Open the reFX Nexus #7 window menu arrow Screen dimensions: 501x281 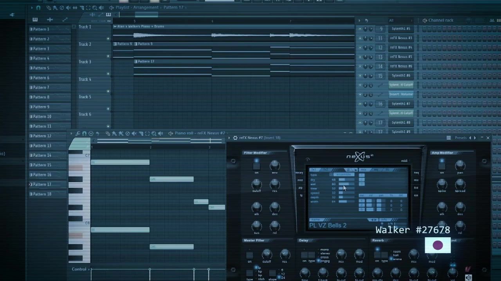[230, 138]
